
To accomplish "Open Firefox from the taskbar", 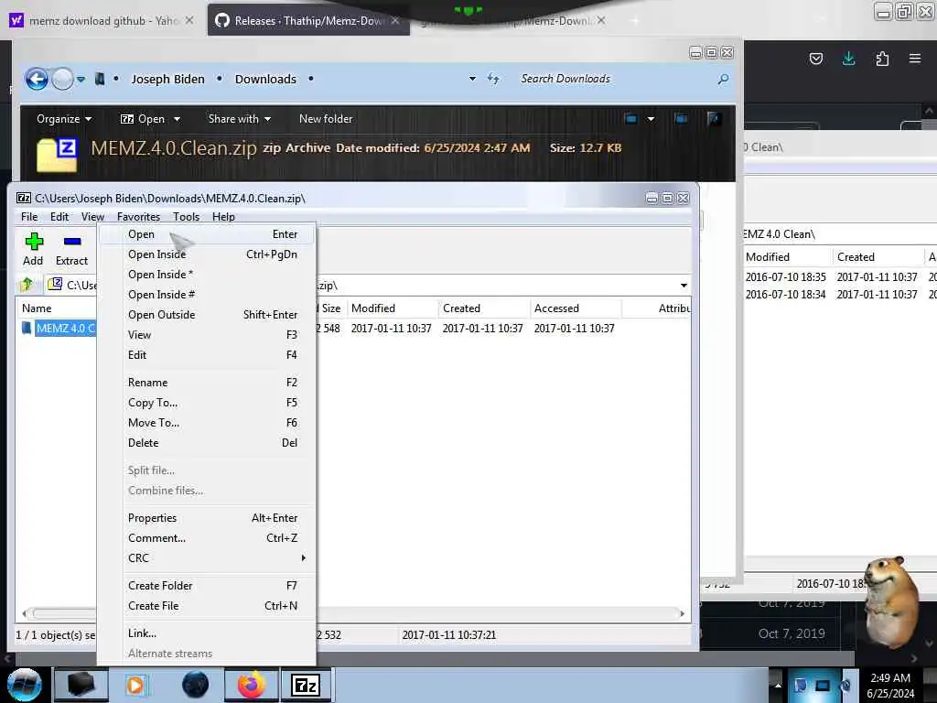I will [x=251, y=685].
